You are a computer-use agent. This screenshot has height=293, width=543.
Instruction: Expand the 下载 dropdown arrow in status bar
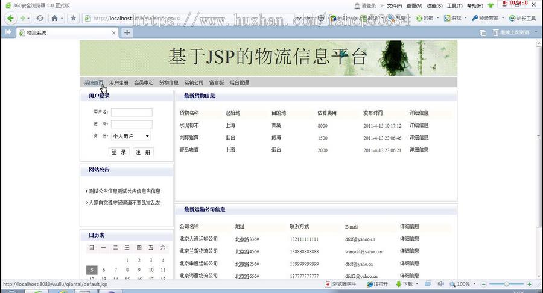click(x=417, y=284)
